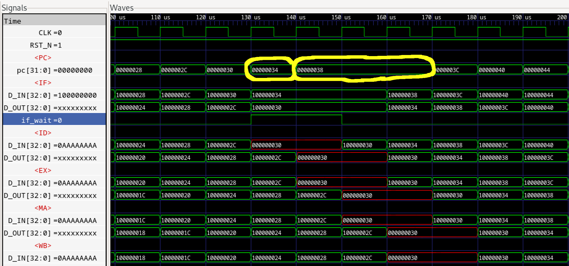Place marker at 130 us on time ruler
Viewport: 569px width, 266px height.
coord(251,17)
